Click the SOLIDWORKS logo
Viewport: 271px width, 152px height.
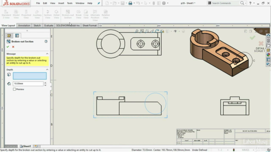tap(17, 3)
